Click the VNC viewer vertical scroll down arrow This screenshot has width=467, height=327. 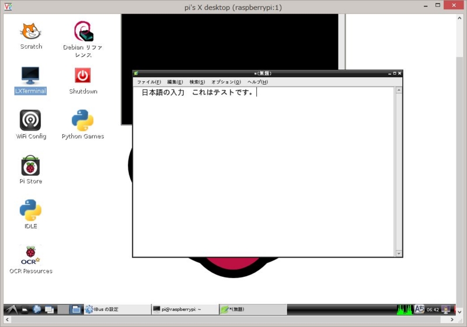(x=459, y=312)
